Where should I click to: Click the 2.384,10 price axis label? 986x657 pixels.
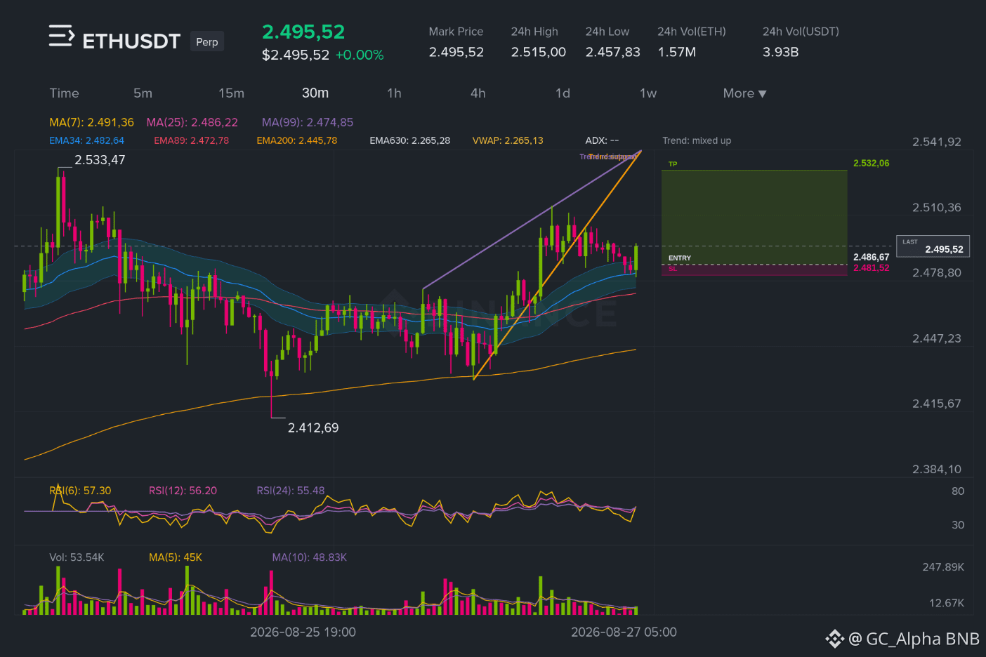click(937, 470)
